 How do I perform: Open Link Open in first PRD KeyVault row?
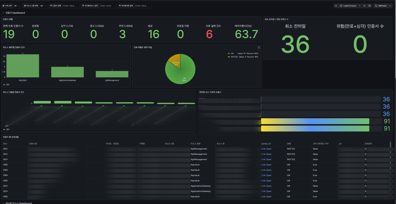click(x=266, y=165)
